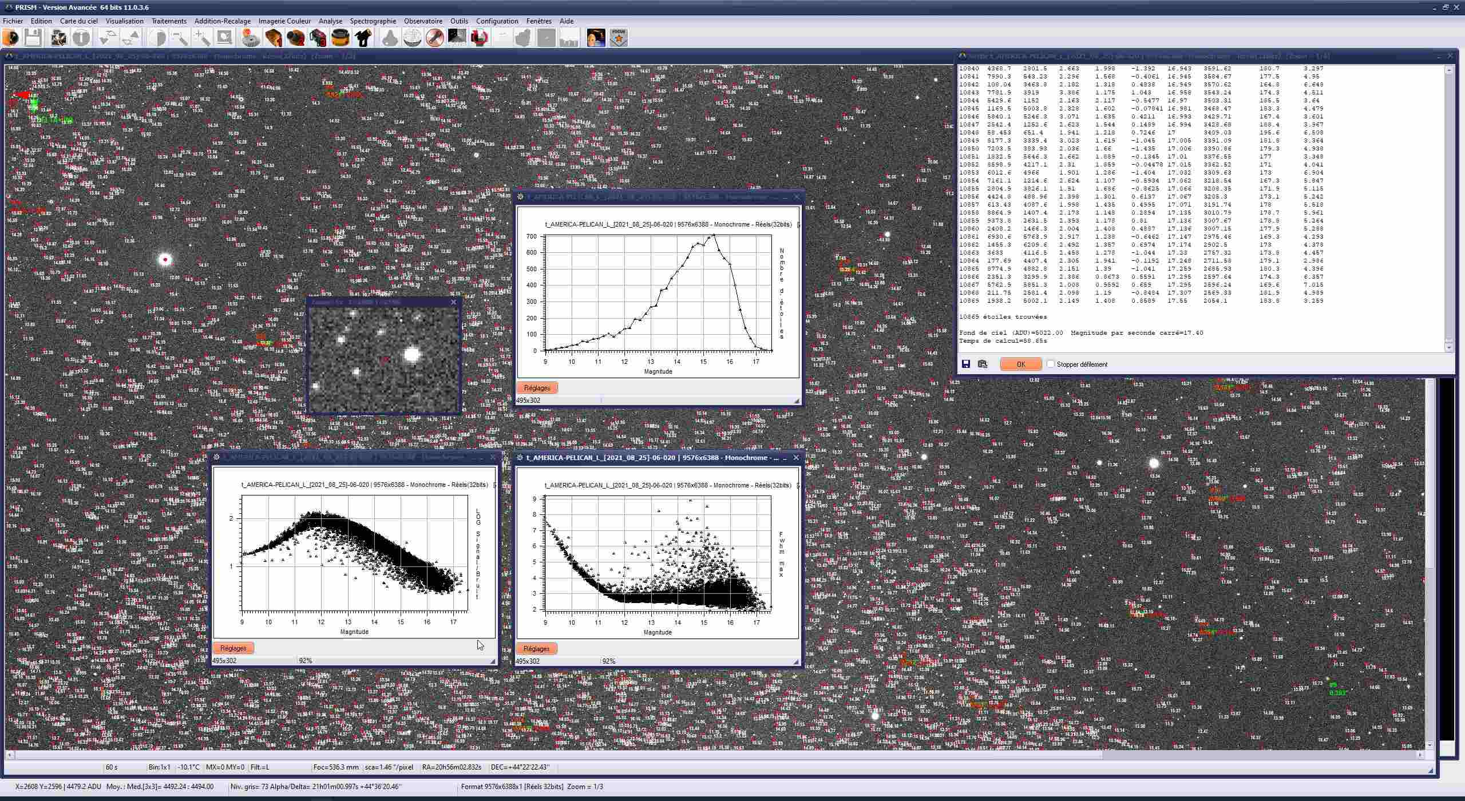This screenshot has height=801, width=1465.
Task: Click the FOCUS star toolbar icon
Action: point(618,38)
